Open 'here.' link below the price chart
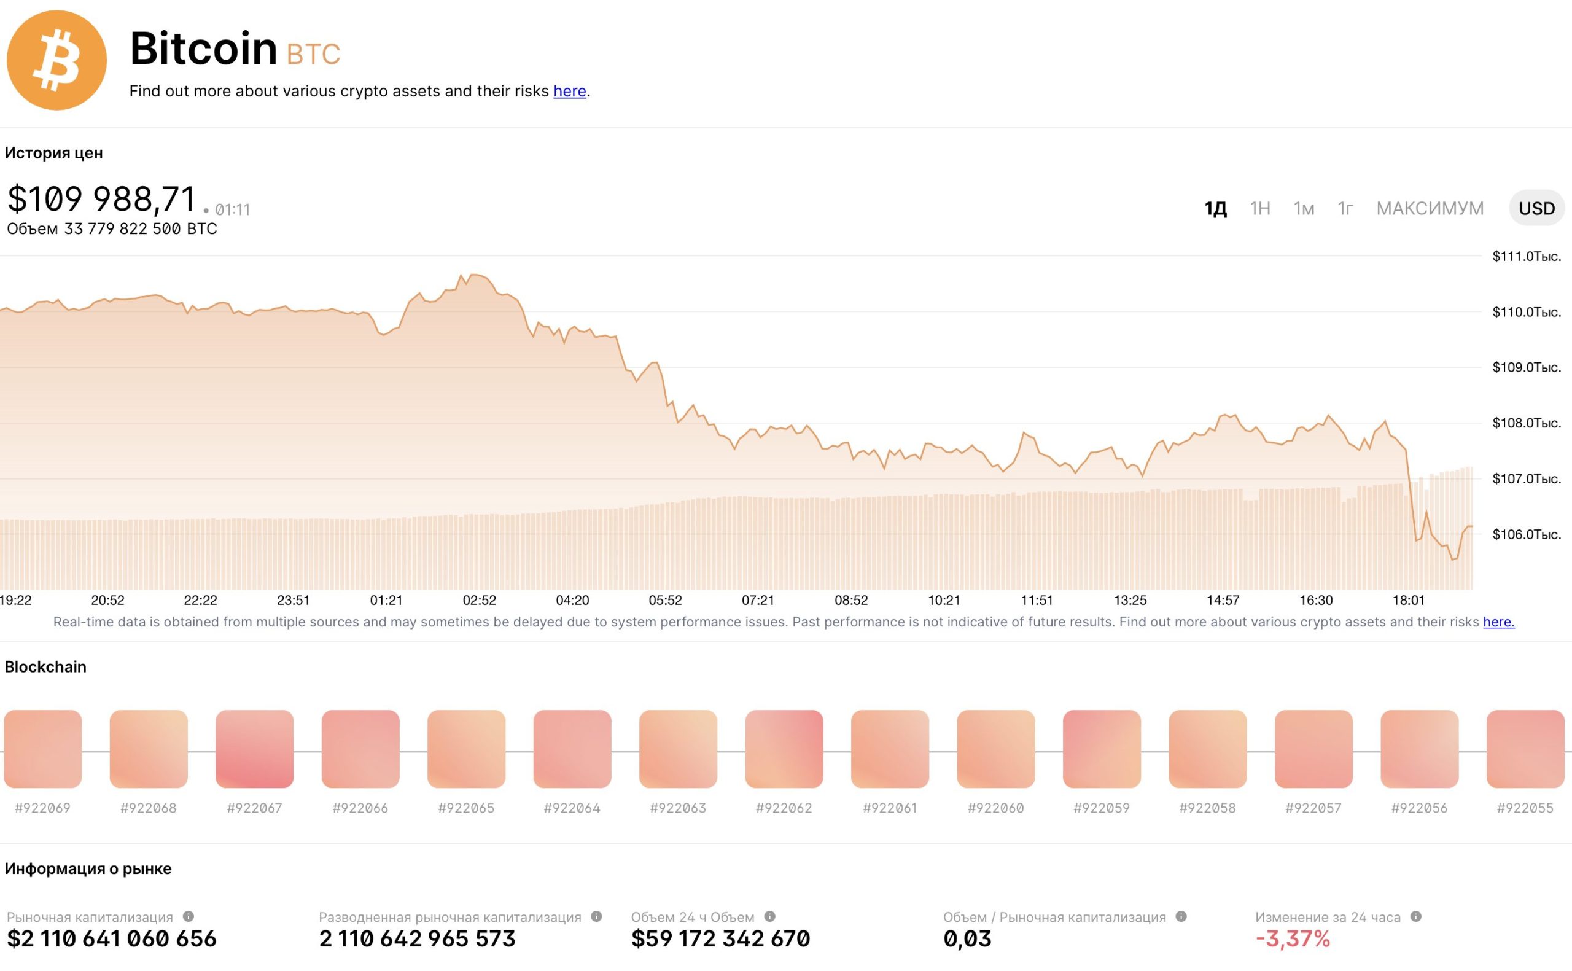Viewport: 1572px width, 971px height. (x=1498, y=622)
